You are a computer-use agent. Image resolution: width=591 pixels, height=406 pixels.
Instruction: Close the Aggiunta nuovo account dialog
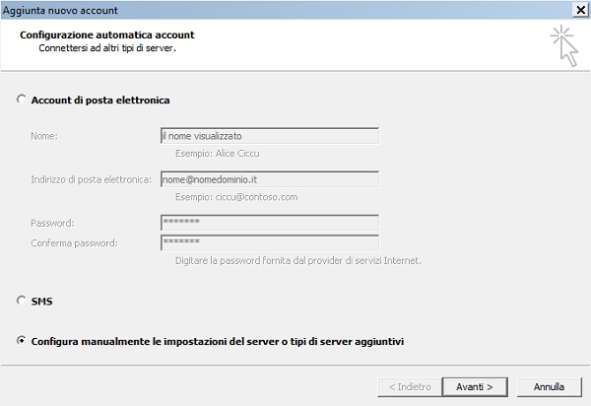click(x=581, y=10)
